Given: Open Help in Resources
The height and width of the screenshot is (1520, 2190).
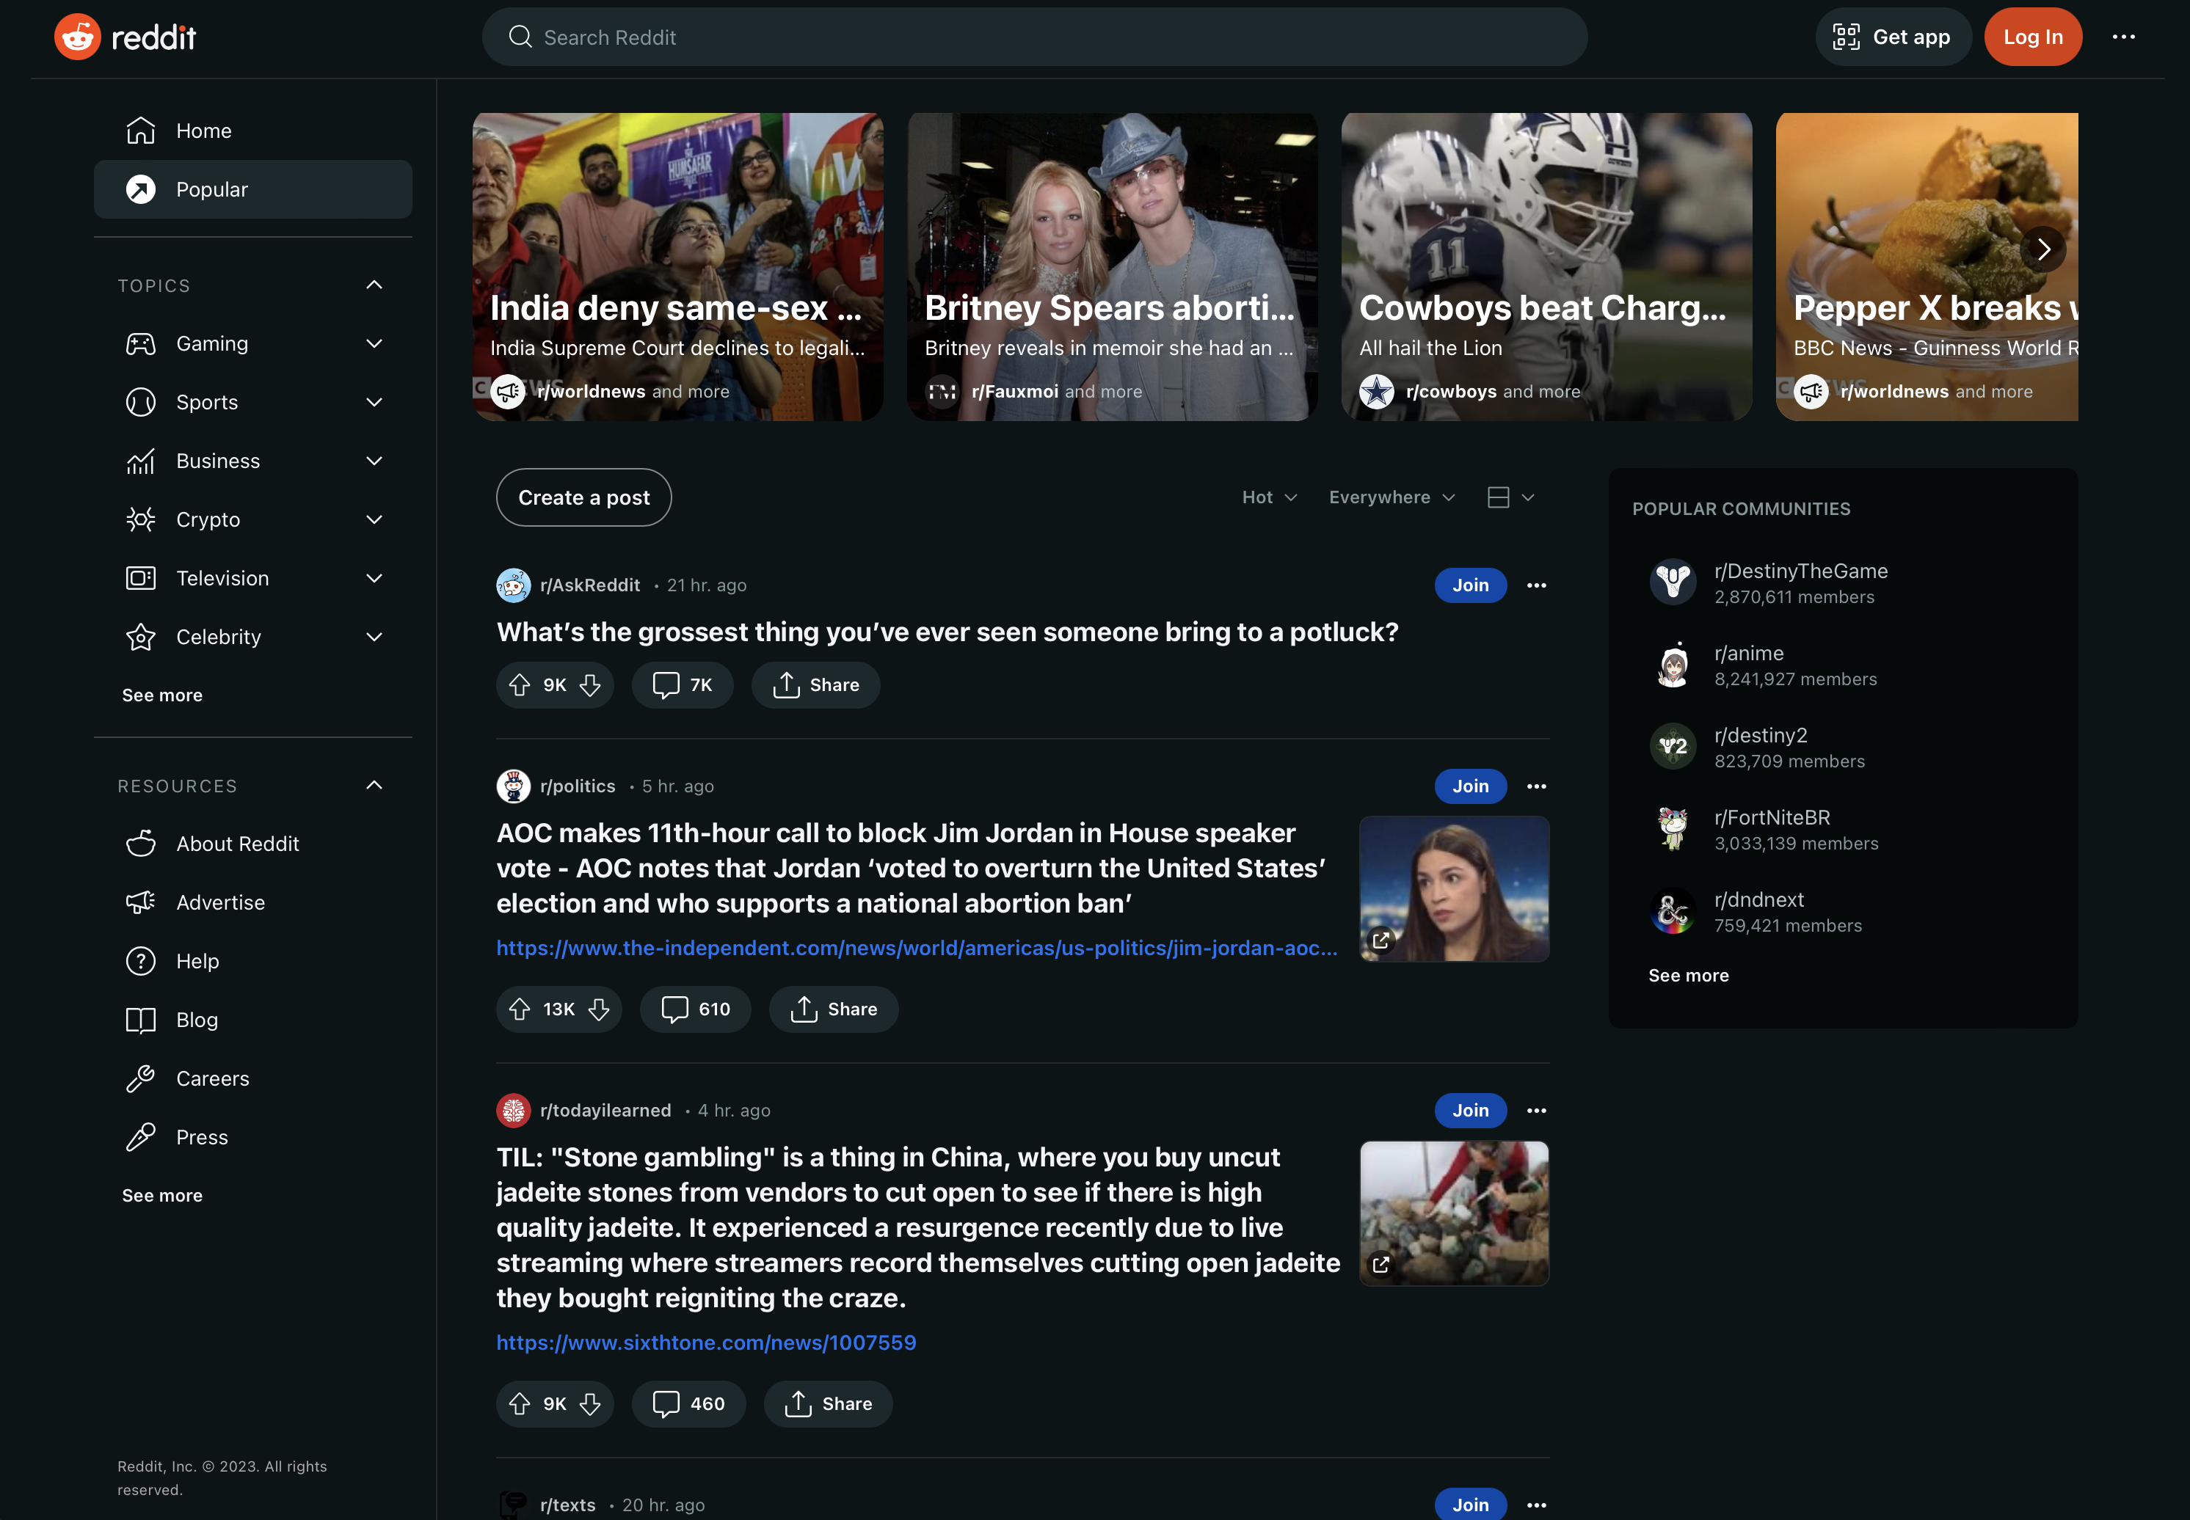Looking at the screenshot, I should [252, 962].
